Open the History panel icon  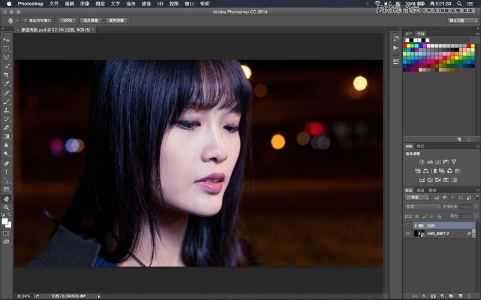click(396, 38)
